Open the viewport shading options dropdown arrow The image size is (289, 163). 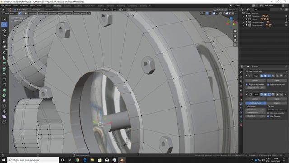[x=236, y=13]
